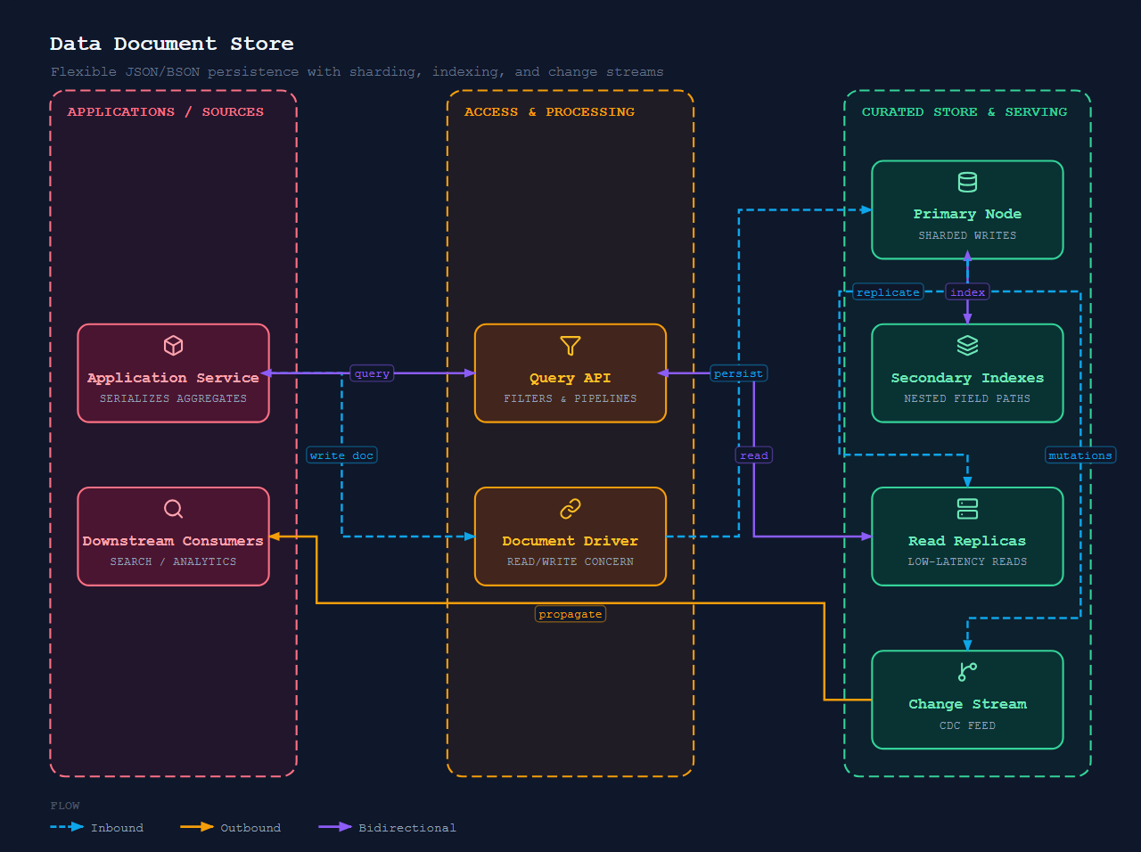The image size is (1141, 852).
Task: Select the Secondary Indexes node title
Action: [x=967, y=378]
